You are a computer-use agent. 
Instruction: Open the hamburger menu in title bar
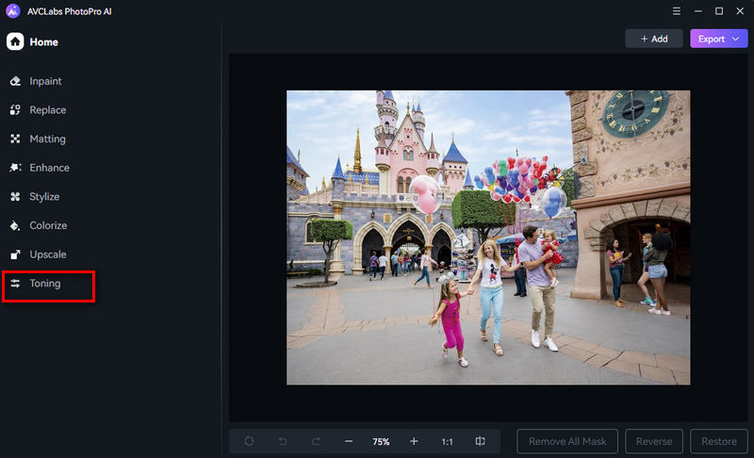click(676, 11)
